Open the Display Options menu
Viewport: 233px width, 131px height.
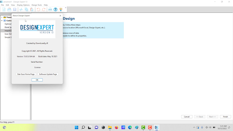coord(23,5)
